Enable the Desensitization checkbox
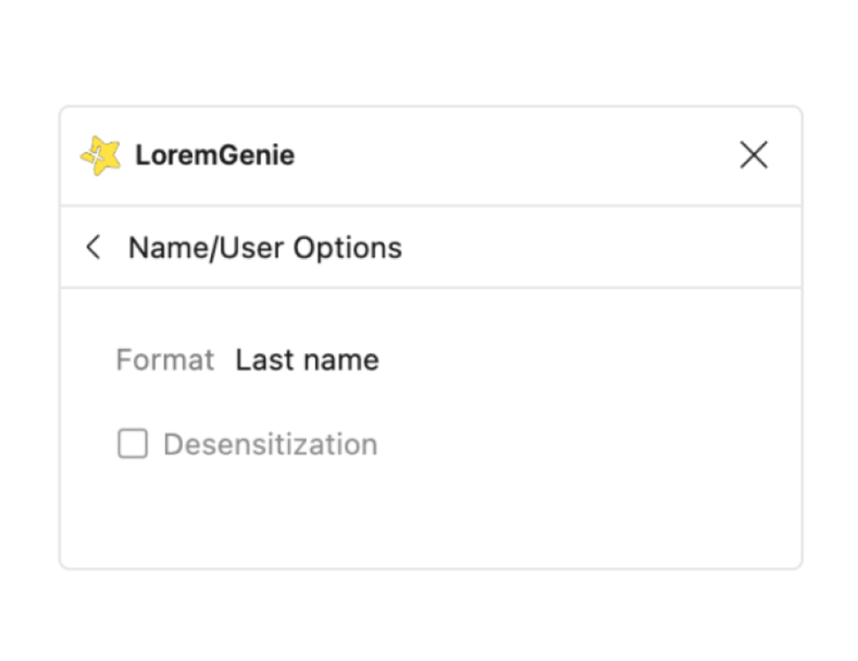Image resolution: width=858 pixels, height=661 pixels. 133,445
